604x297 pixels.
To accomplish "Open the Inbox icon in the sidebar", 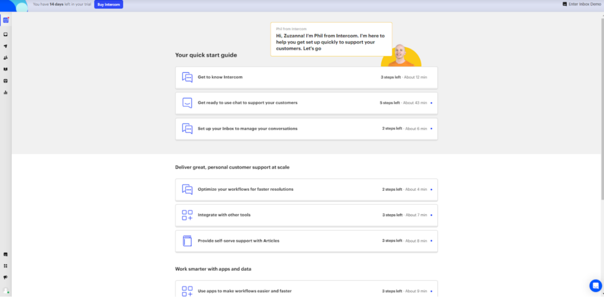I will (x=5, y=34).
